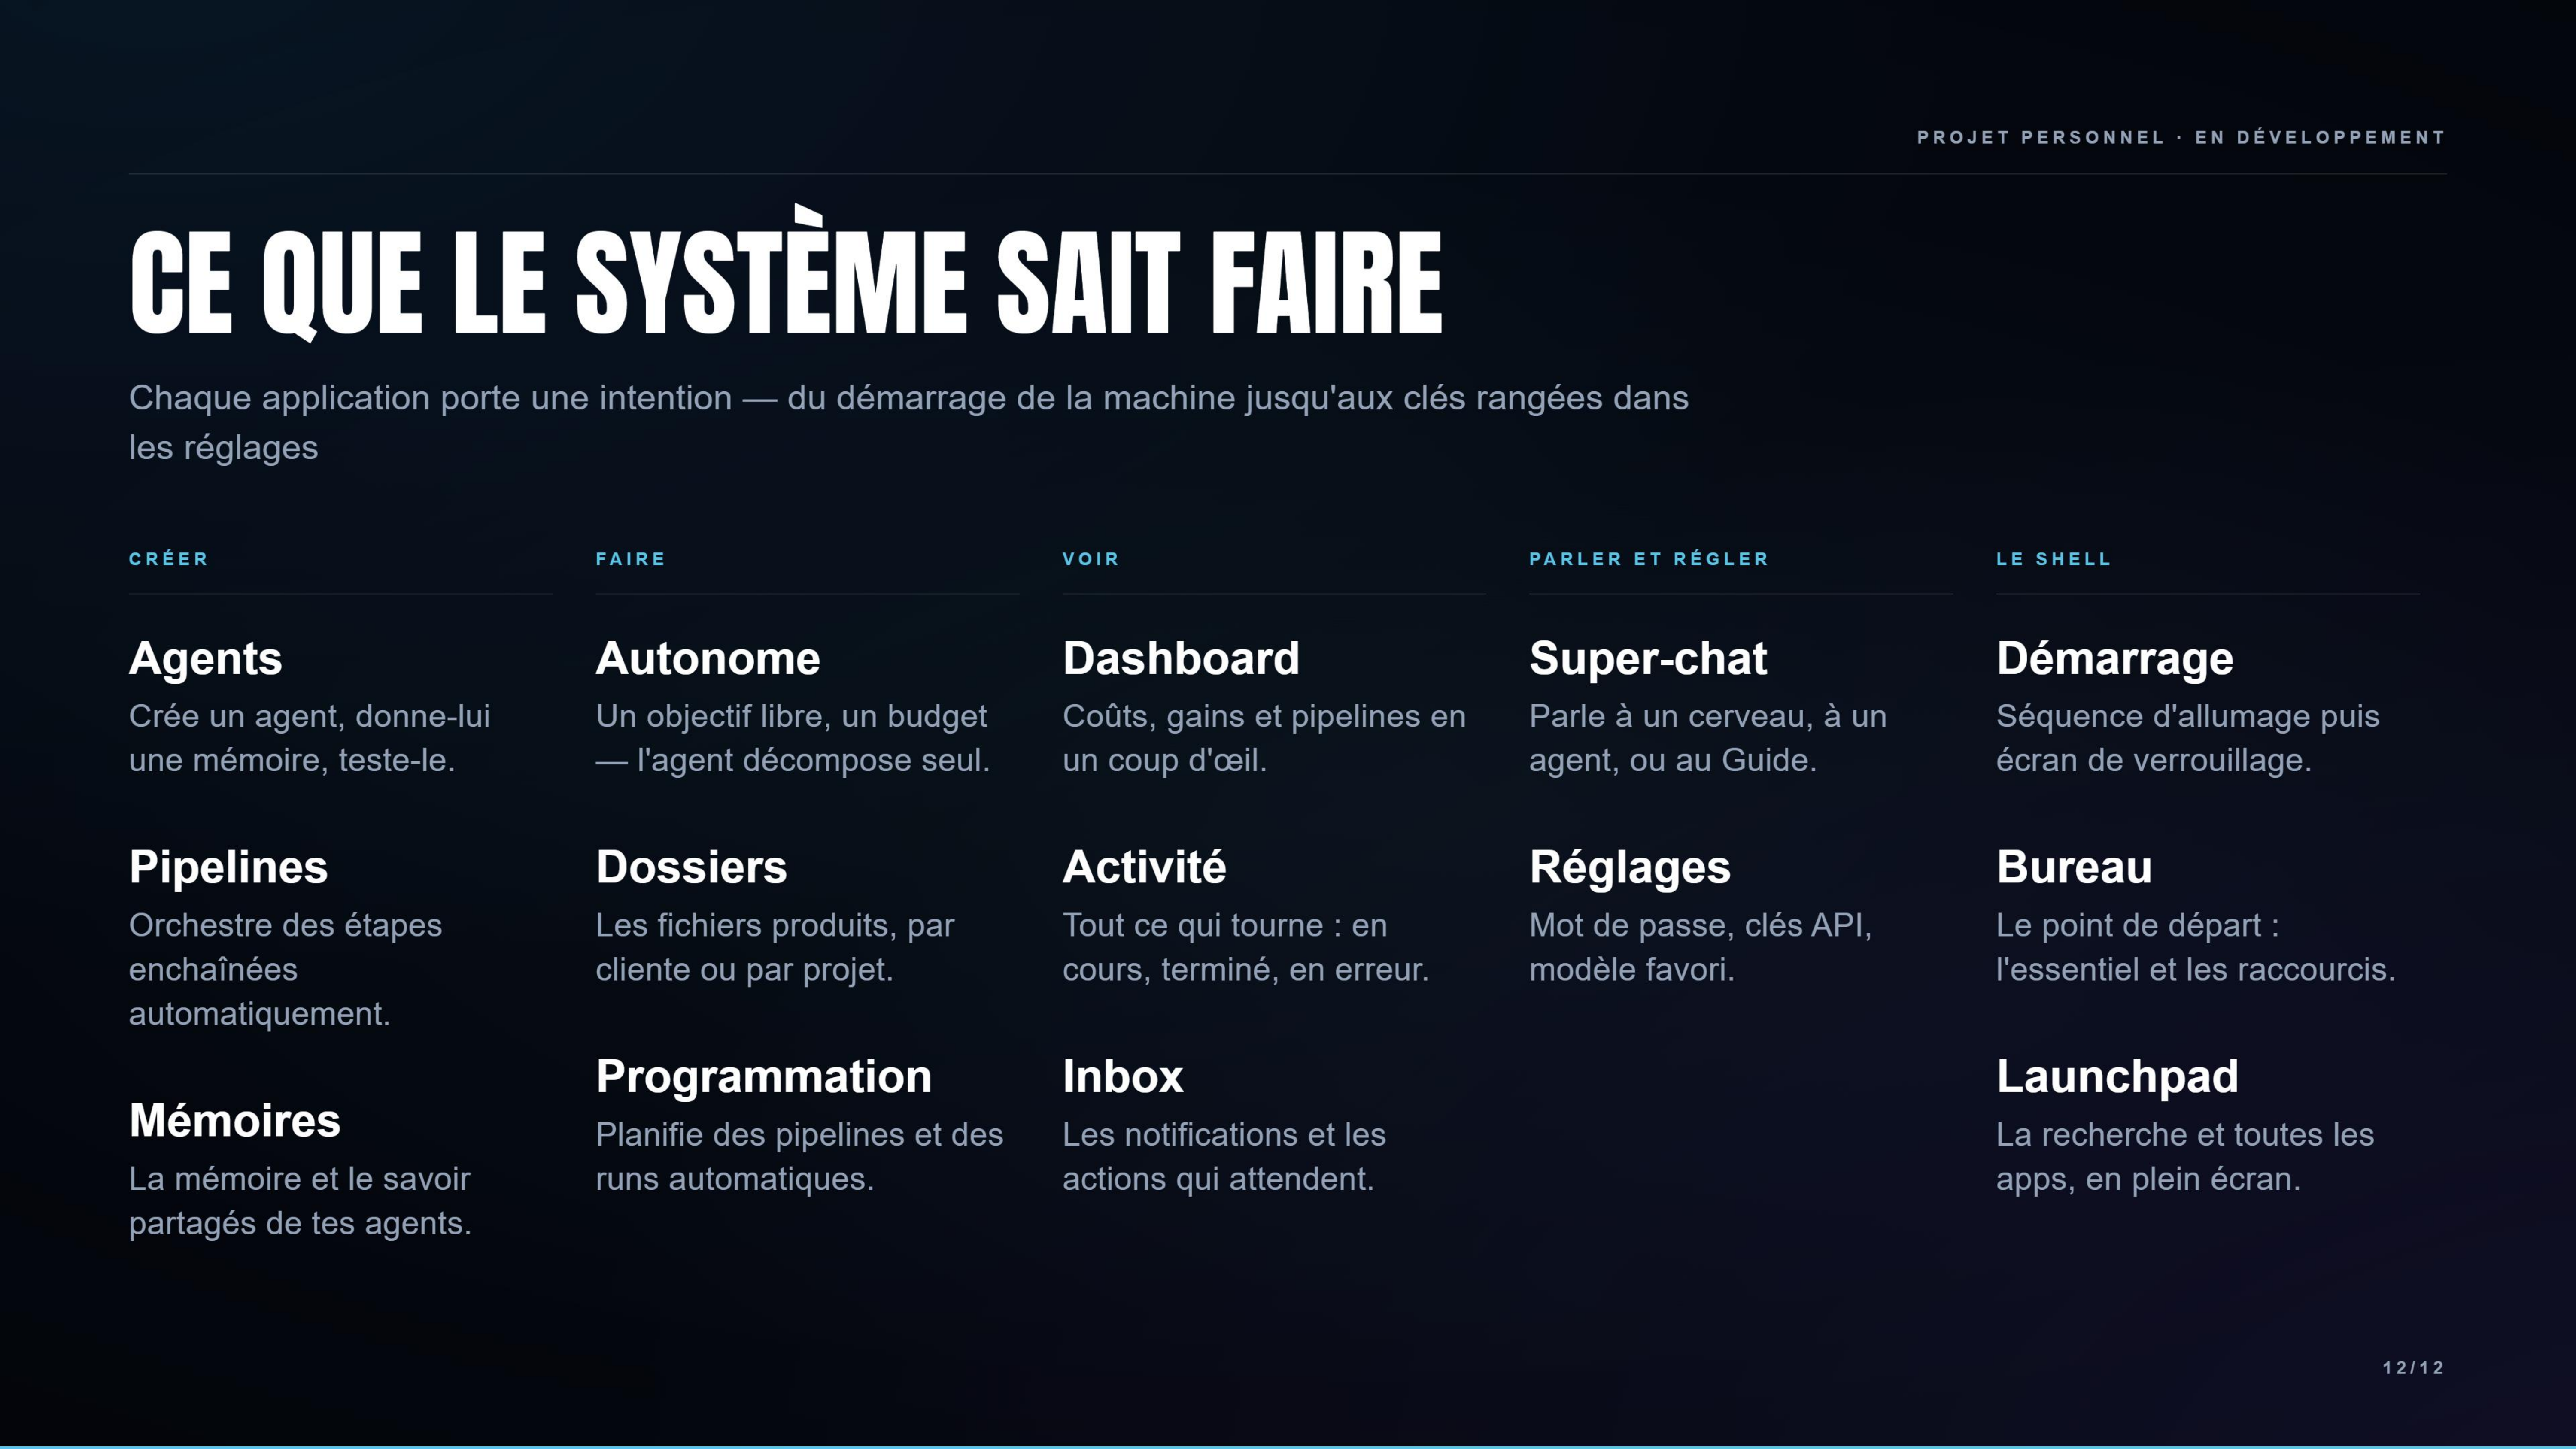
Task: Click the 'Dossiers' heading
Action: [692, 867]
